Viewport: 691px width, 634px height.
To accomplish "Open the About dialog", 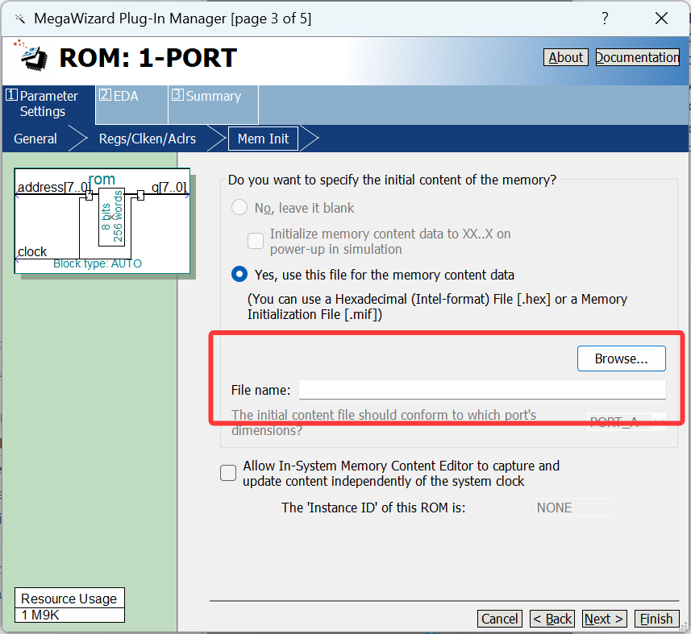I will click(566, 57).
